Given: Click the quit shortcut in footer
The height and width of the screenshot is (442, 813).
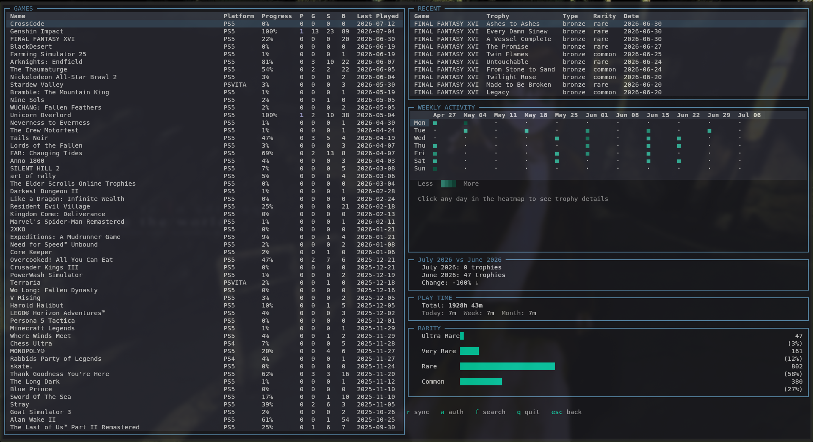Looking at the screenshot, I should click(528, 412).
